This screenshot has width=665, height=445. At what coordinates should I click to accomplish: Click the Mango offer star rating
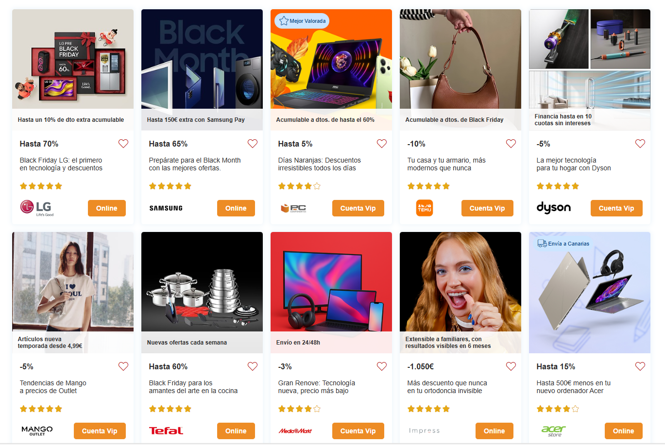(x=41, y=409)
